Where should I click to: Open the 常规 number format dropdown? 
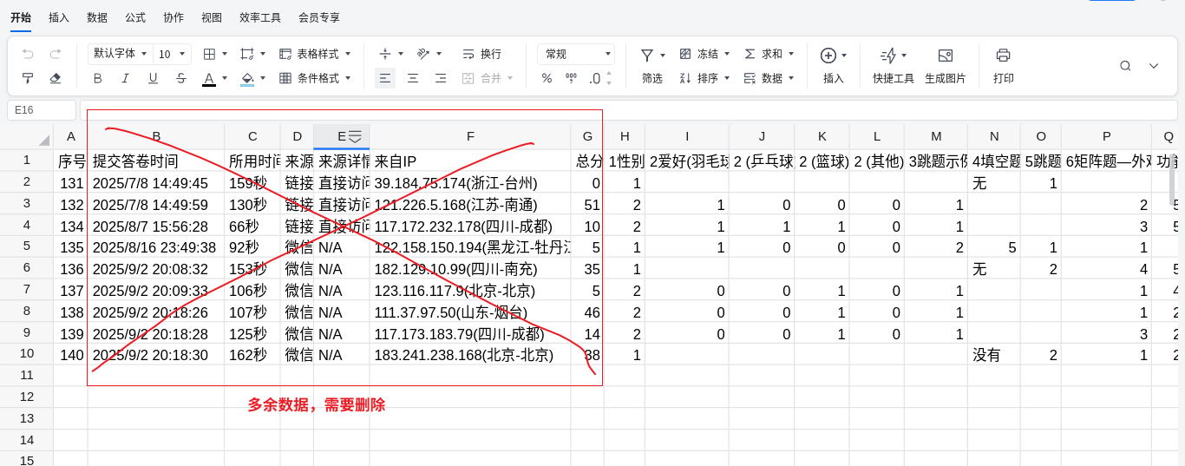[576, 54]
